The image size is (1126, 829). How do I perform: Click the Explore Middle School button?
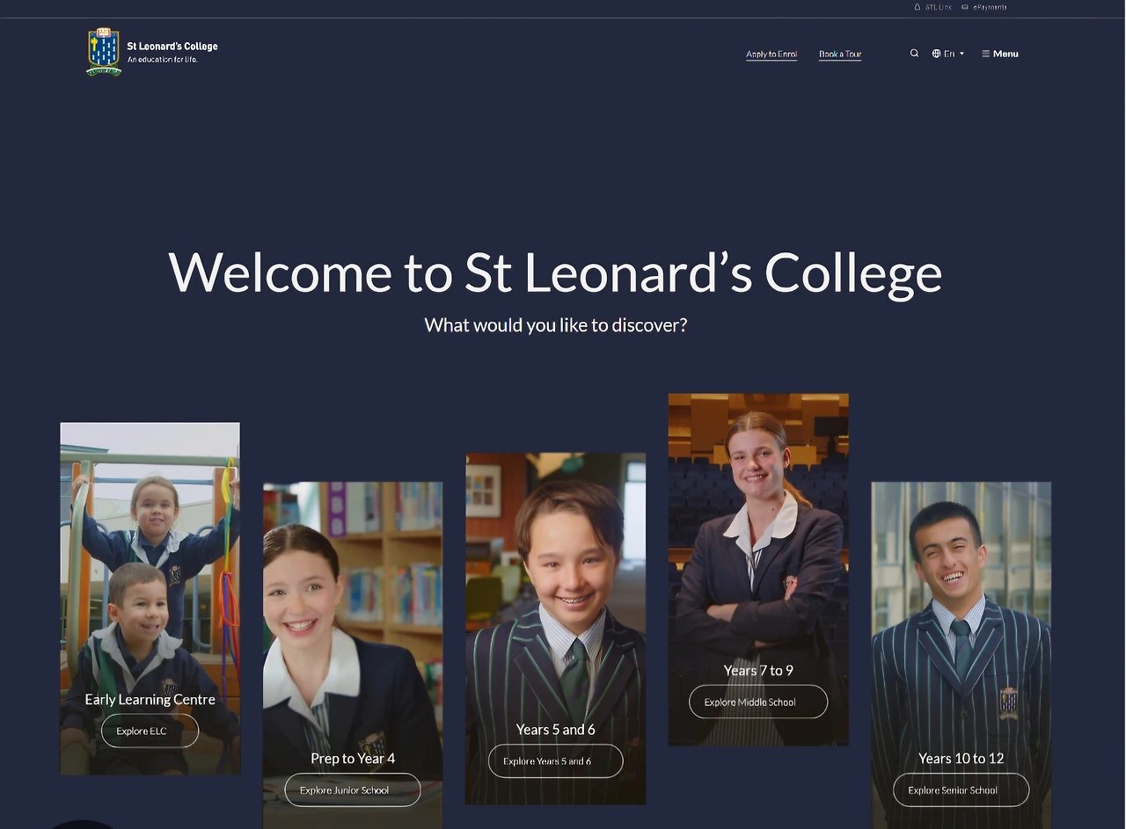pos(758,702)
